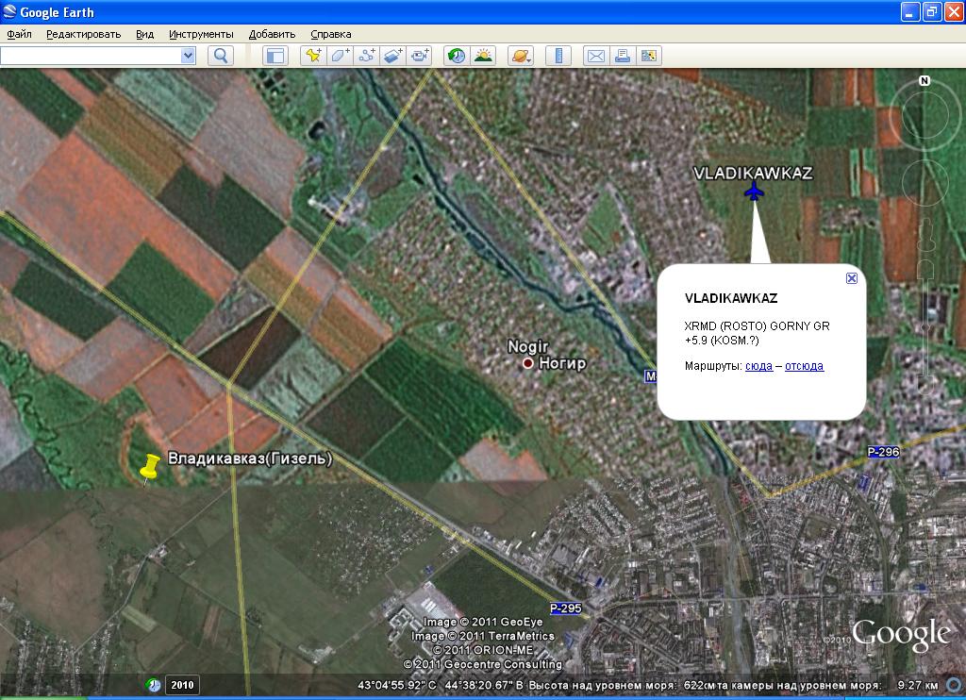This screenshot has width=966, height=700.
Task: Click the Ногир town label
Action: [x=562, y=363]
